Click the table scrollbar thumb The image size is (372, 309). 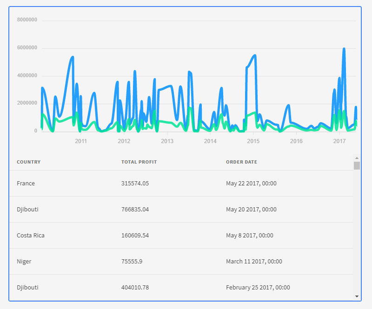click(357, 165)
